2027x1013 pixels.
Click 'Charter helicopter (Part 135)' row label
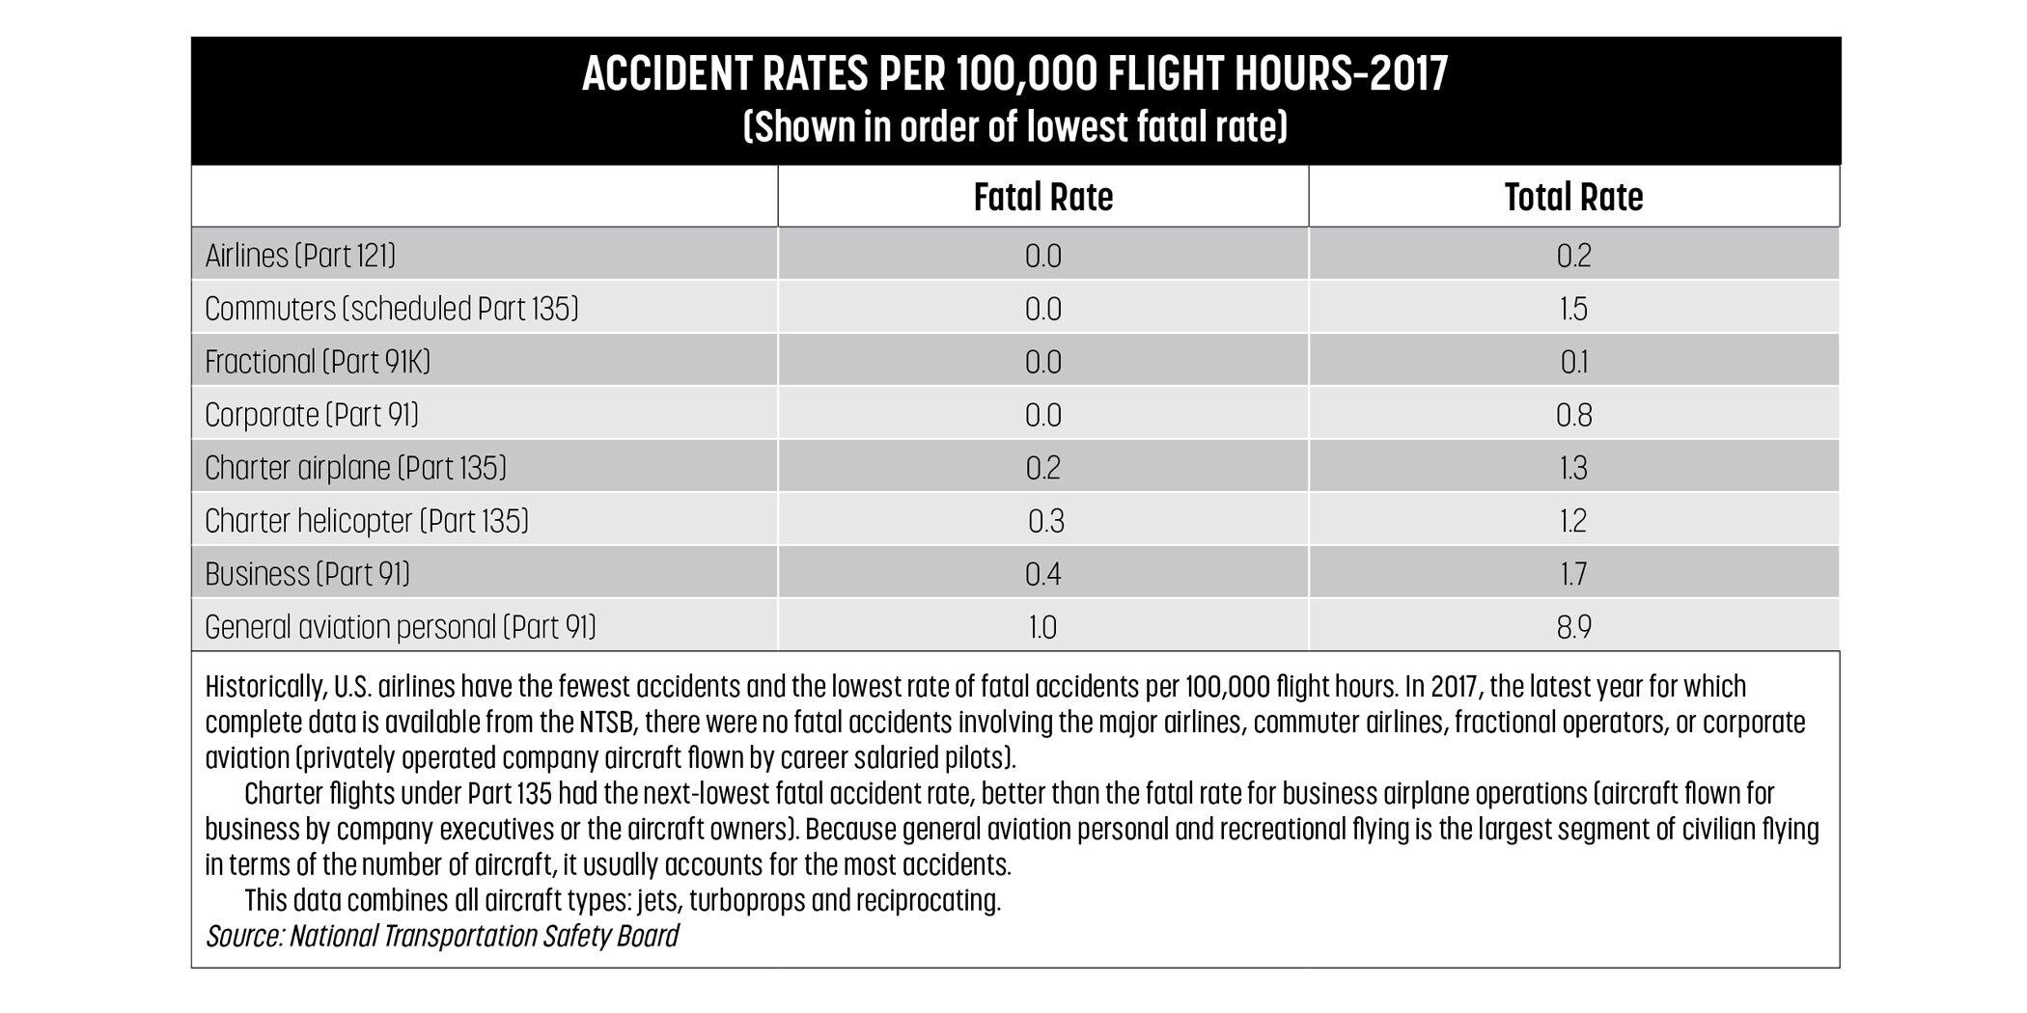367,521
